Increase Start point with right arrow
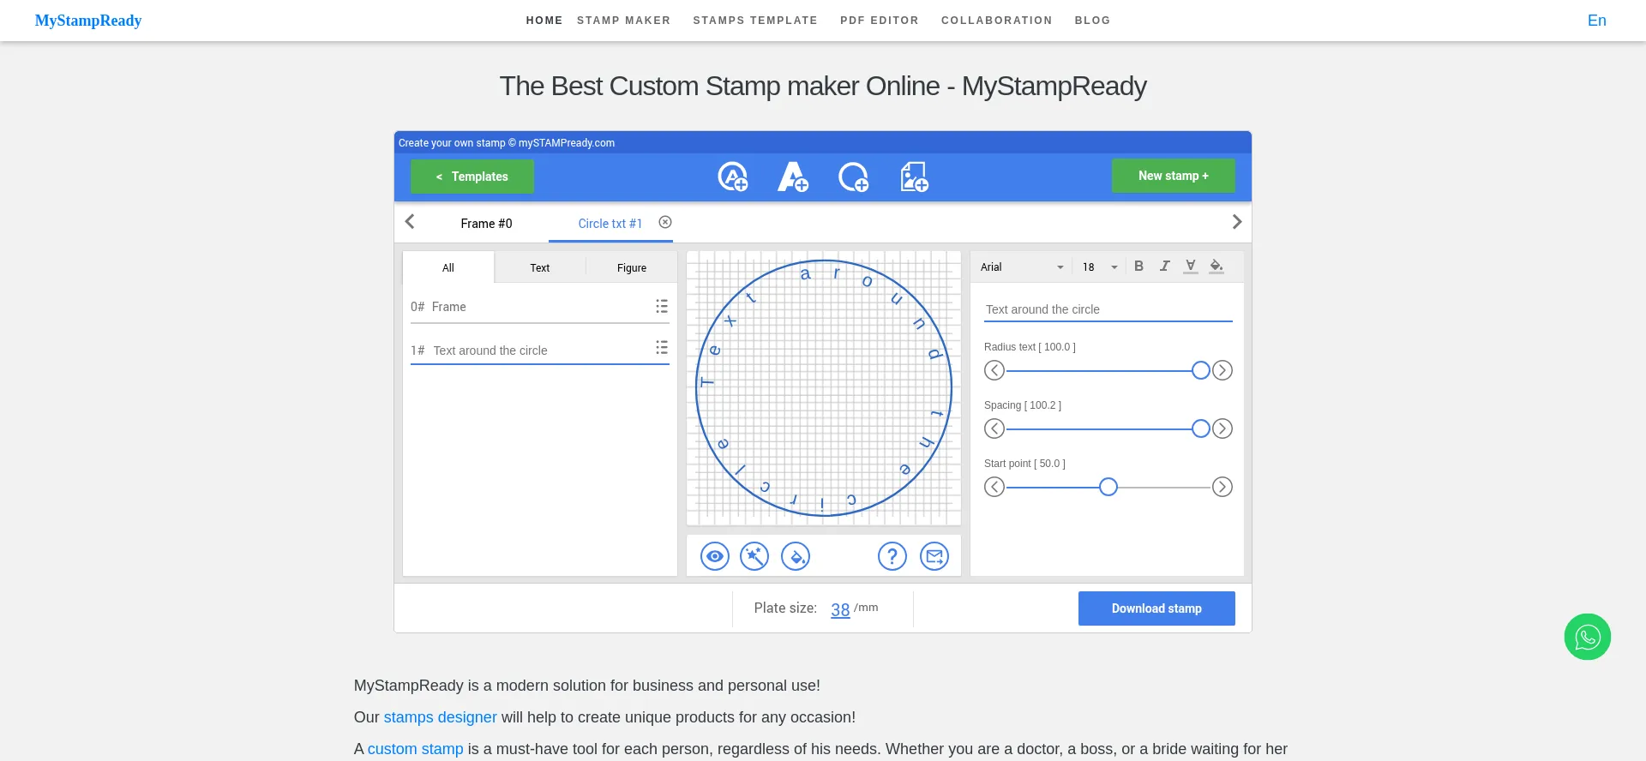The height and width of the screenshot is (761, 1646). [x=1222, y=487]
